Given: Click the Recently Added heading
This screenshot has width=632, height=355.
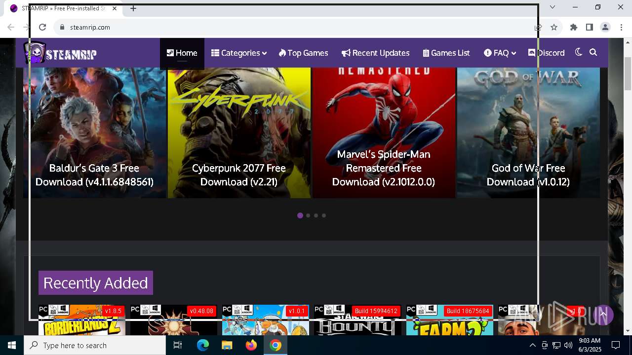Looking at the screenshot, I should [x=96, y=283].
